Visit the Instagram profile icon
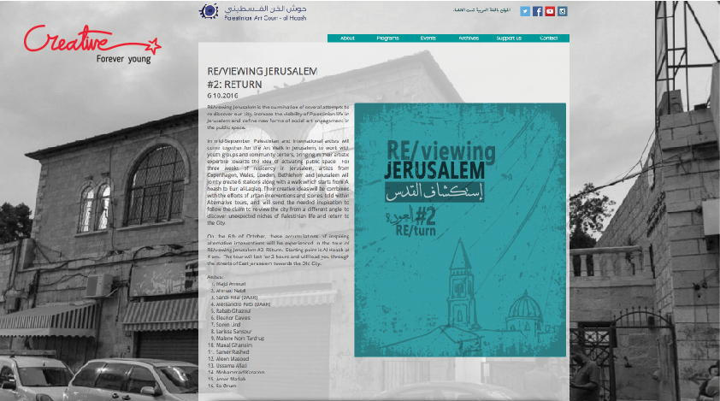This screenshot has height=401, width=720. coord(563,11)
